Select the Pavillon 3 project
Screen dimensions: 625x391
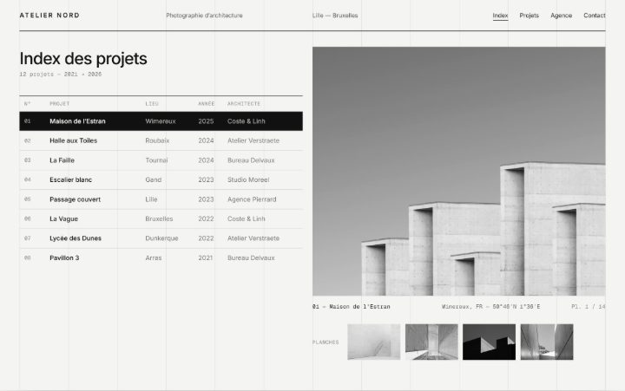pos(161,257)
